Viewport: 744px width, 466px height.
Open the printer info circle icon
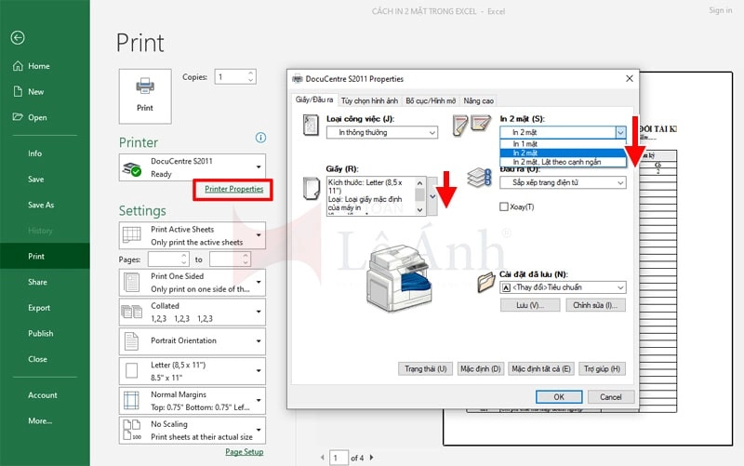(260, 138)
